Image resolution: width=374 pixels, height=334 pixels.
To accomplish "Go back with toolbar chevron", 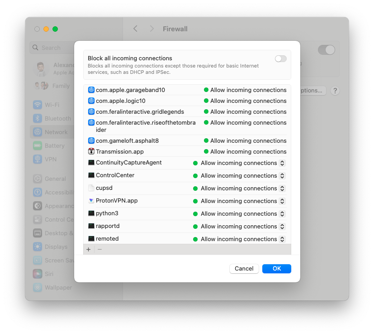I will (136, 29).
